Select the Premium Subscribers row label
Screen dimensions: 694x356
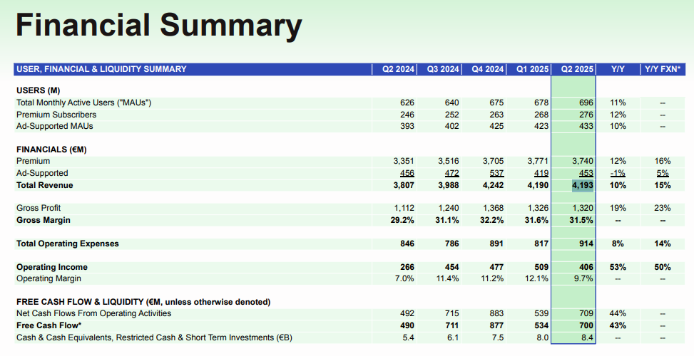[56, 115]
